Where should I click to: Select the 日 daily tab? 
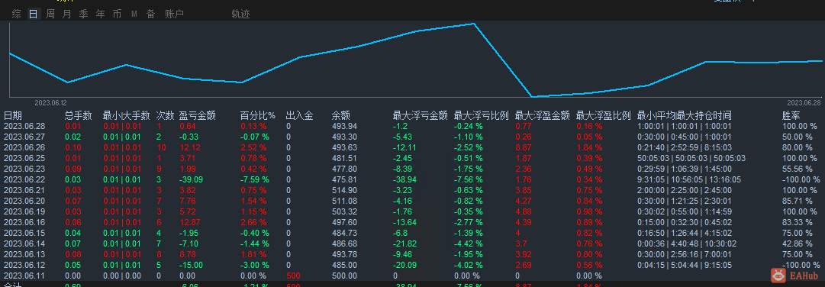point(33,15)
